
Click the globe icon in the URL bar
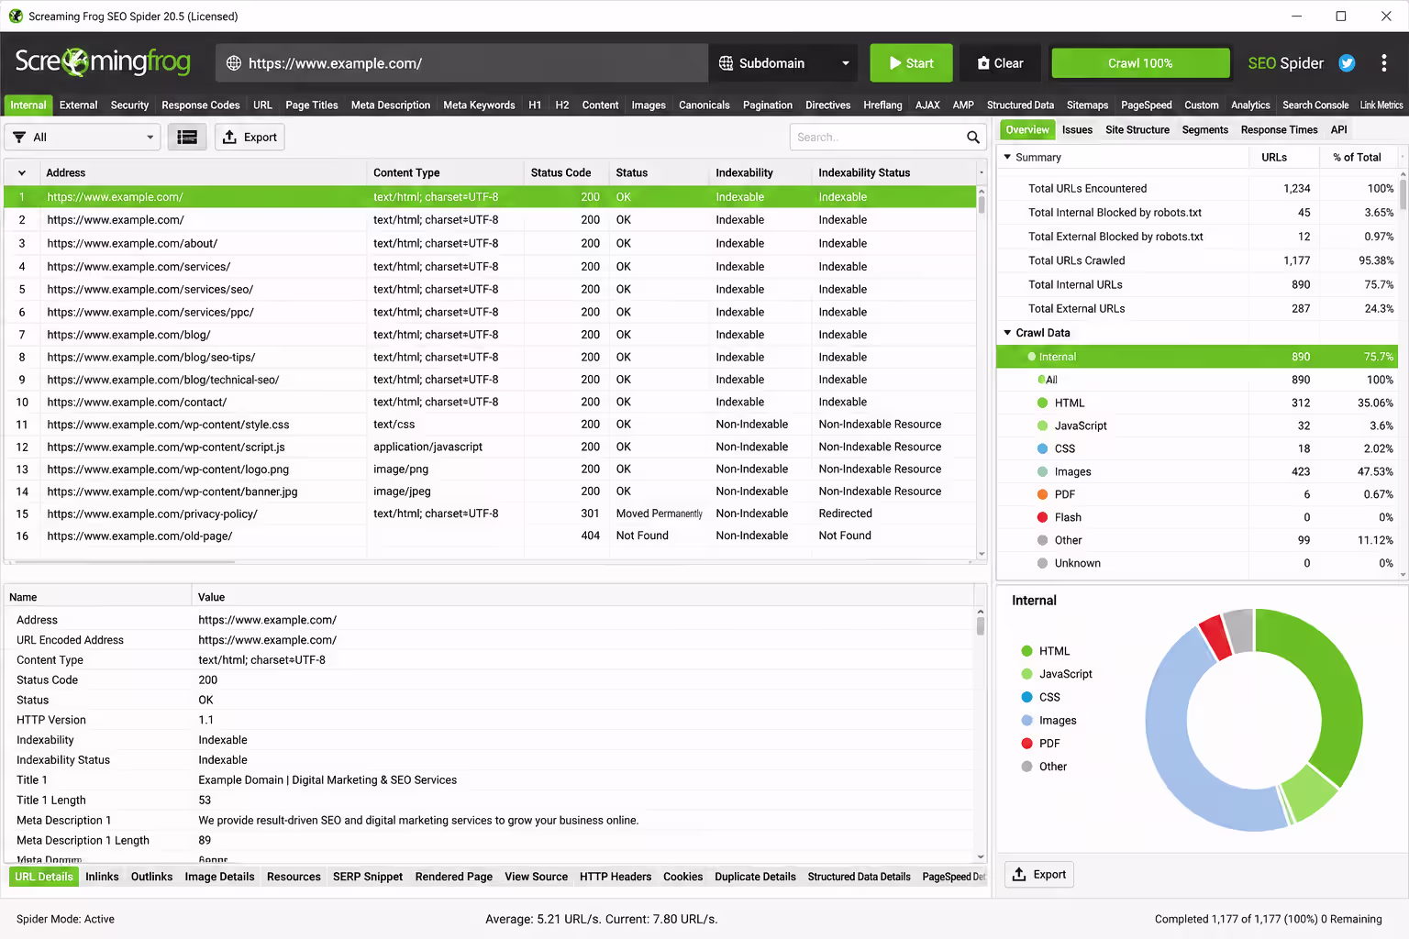[234, 63]
